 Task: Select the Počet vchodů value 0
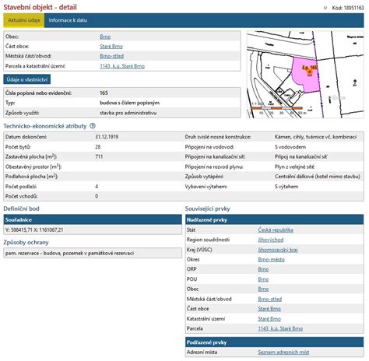pos(97,196)
